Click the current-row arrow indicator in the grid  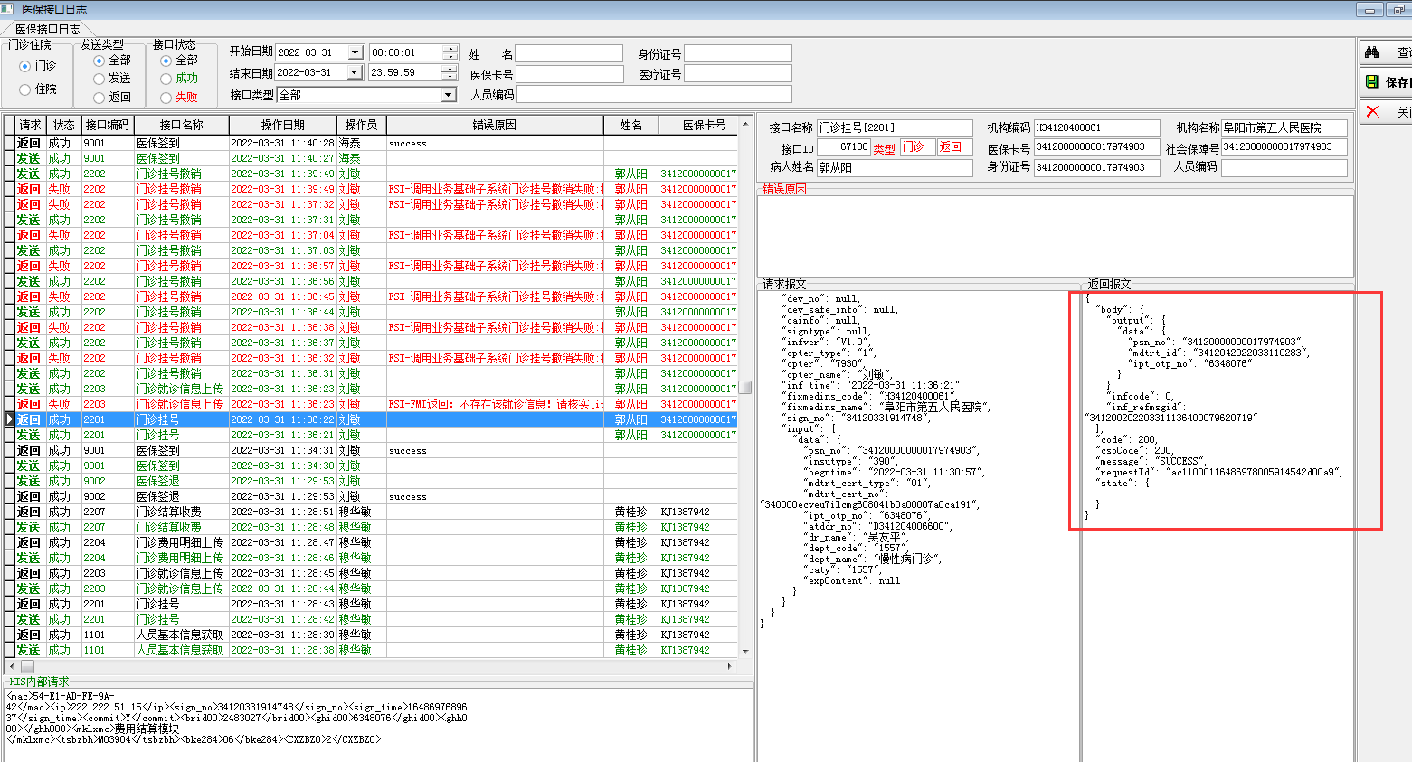(x=9, y=419)
